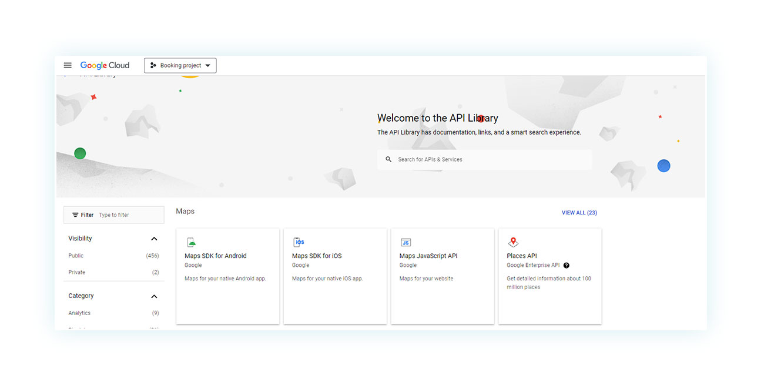Click the Analytics count (9)
Image resolution: width=764 pixels, height=392 pixels.
tap(156, 313)
